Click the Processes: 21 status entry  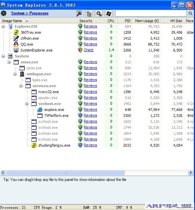[13, 207]
